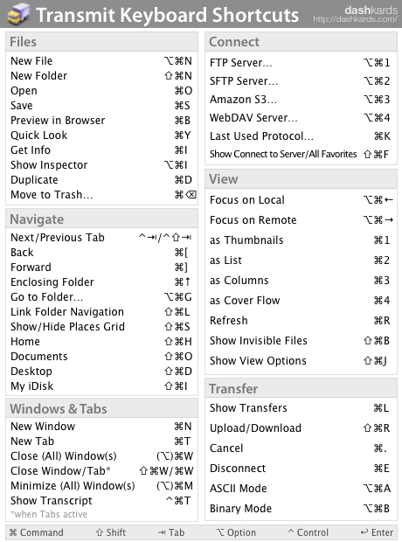The image size is (402, 542).
Task: Click the Command symbol in legend
Action: (13, 532)
